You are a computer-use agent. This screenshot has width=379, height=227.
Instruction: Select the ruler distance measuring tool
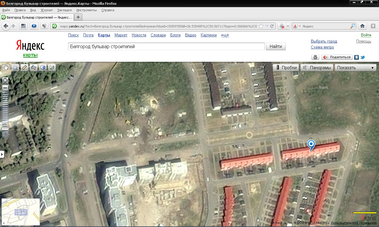(25, 67)
